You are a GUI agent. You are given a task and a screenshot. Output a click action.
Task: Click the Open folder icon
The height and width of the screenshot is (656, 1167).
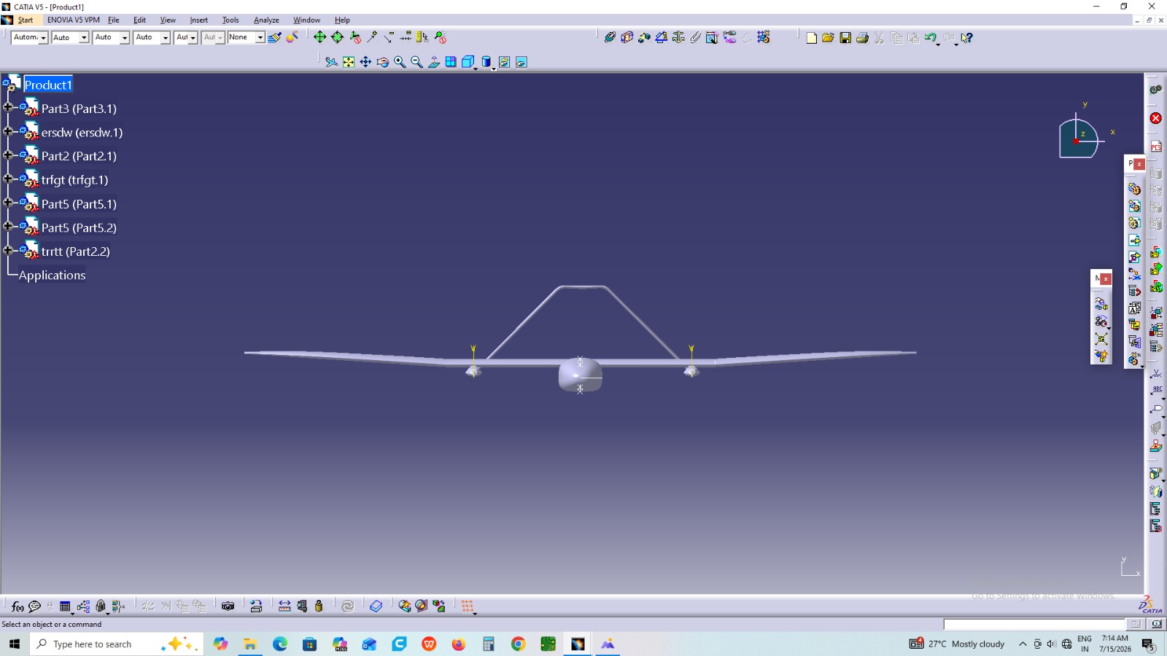(828, 38)
